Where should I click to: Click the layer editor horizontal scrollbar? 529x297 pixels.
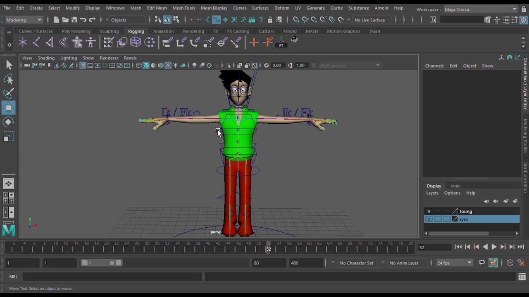pos(459,233)
